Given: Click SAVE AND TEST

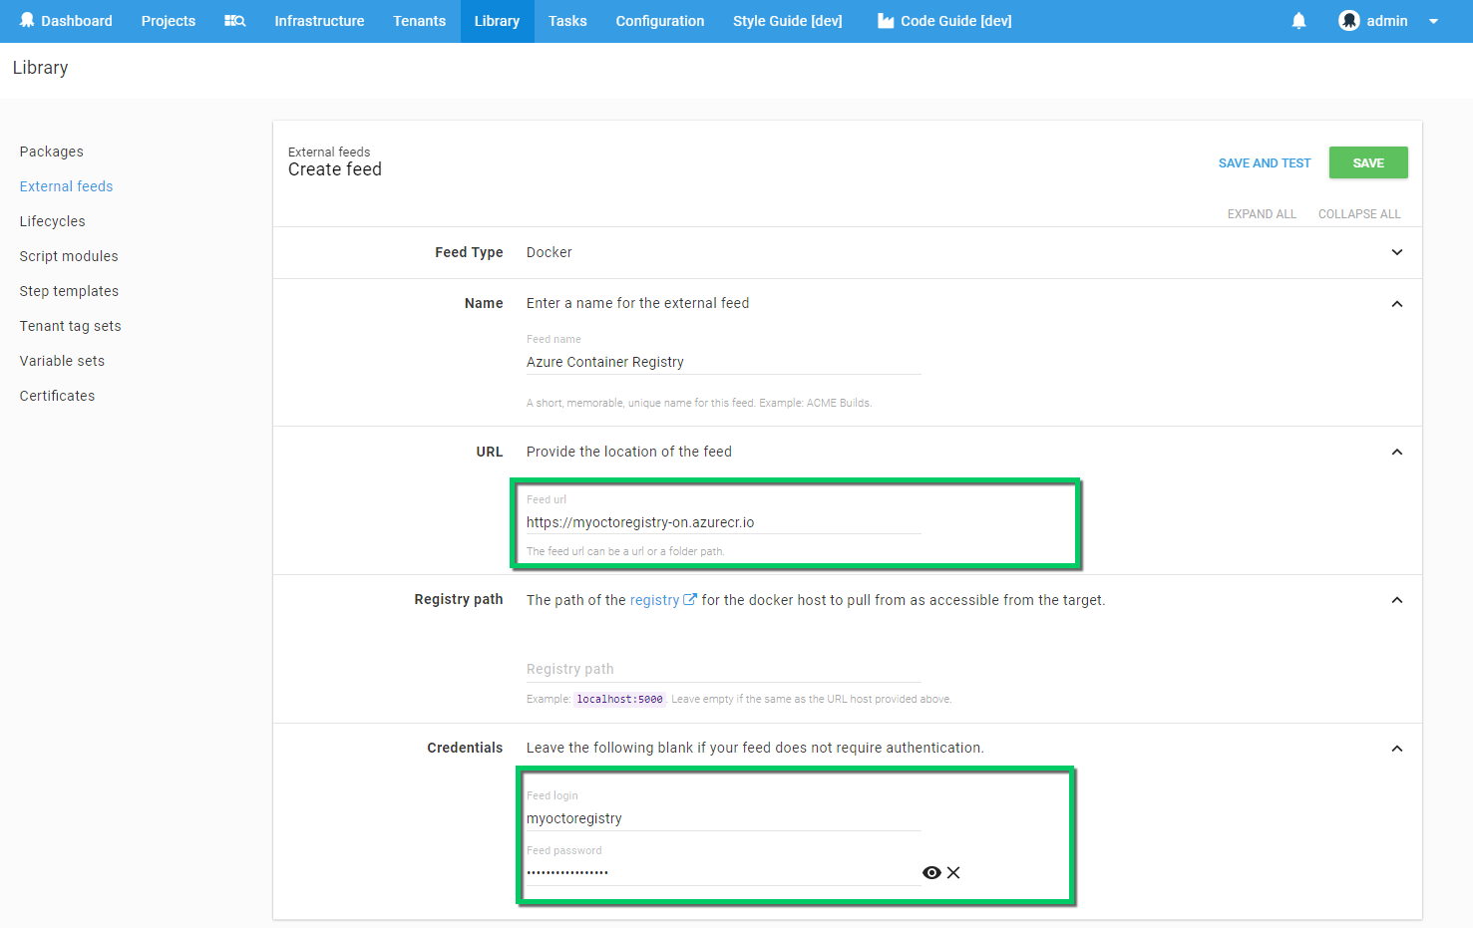Looking at the screenshot, I should point(1264,161).
